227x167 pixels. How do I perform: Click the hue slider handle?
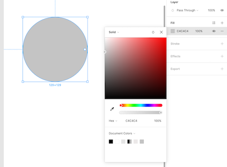pos(121,105)
